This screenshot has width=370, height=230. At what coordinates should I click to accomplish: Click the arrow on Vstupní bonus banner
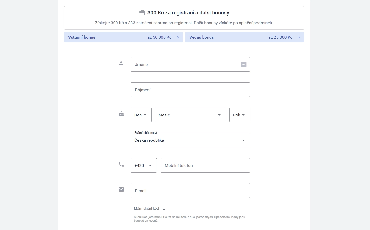[178, 37]
